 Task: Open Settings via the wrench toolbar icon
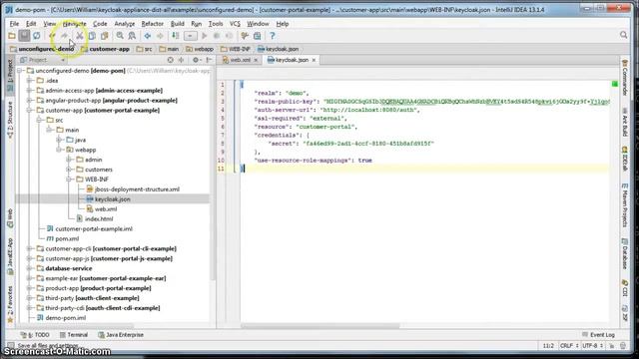coord(245,36)
